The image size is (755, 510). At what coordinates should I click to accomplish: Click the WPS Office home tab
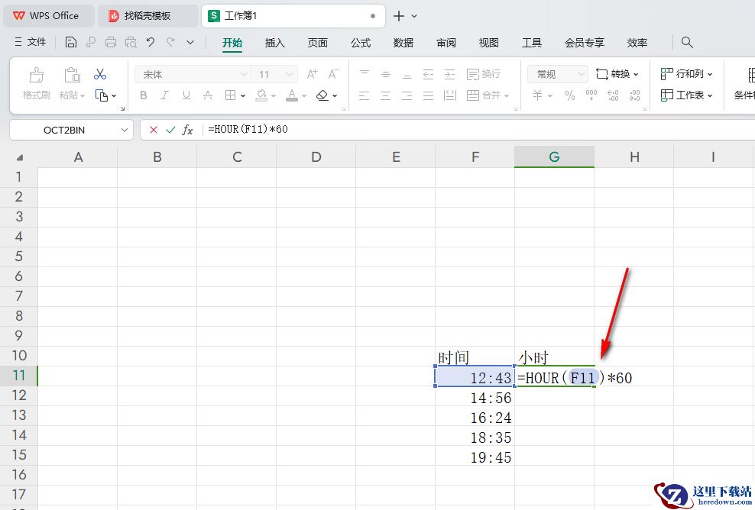click(x=47, y=15)
